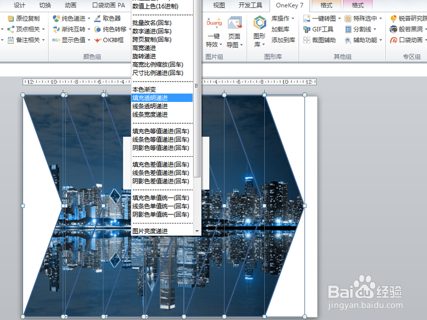Expand the 显示色值 dropdown arrow

(x=89, y=40)
